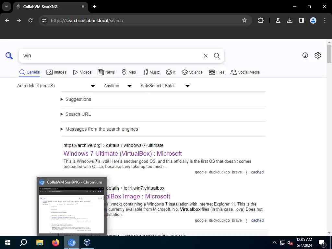The width and height of the screenshot is (332, 249).
Task: Click the muted volume tray icon
Action: 290,243
